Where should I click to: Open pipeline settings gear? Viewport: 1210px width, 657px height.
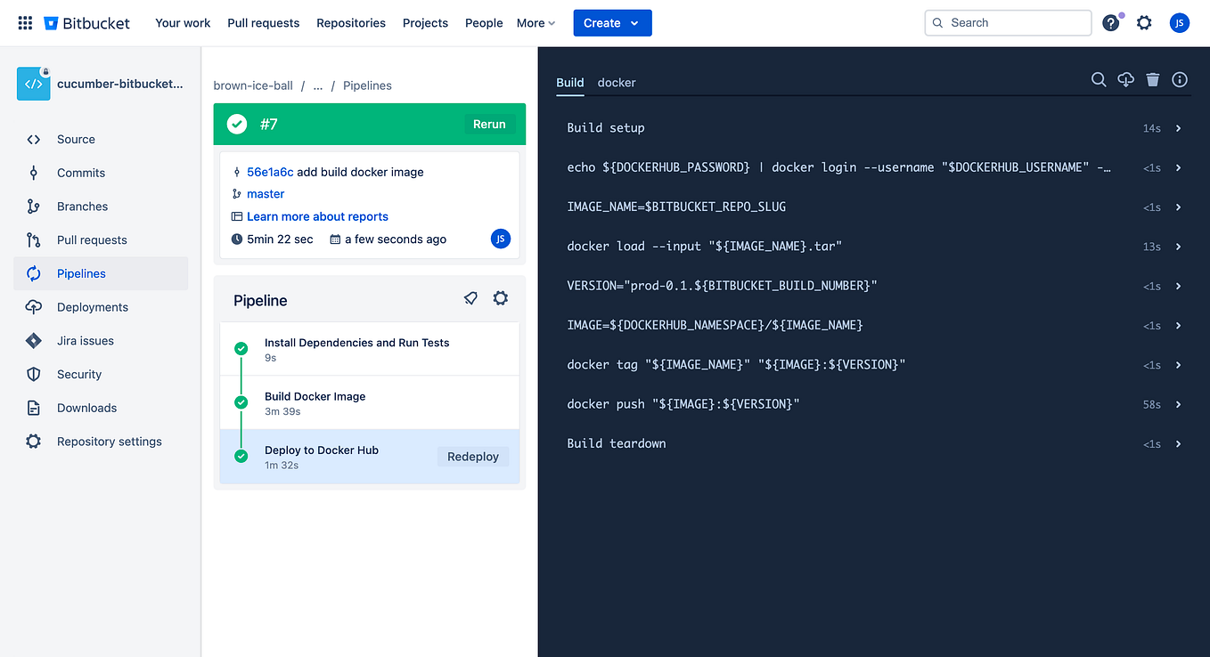pyautogui.click(x=500, y=298)
